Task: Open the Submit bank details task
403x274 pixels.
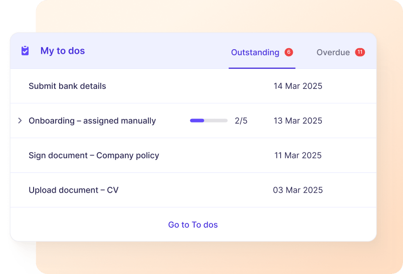Action: pyautogui.click(x=67, y=86)
